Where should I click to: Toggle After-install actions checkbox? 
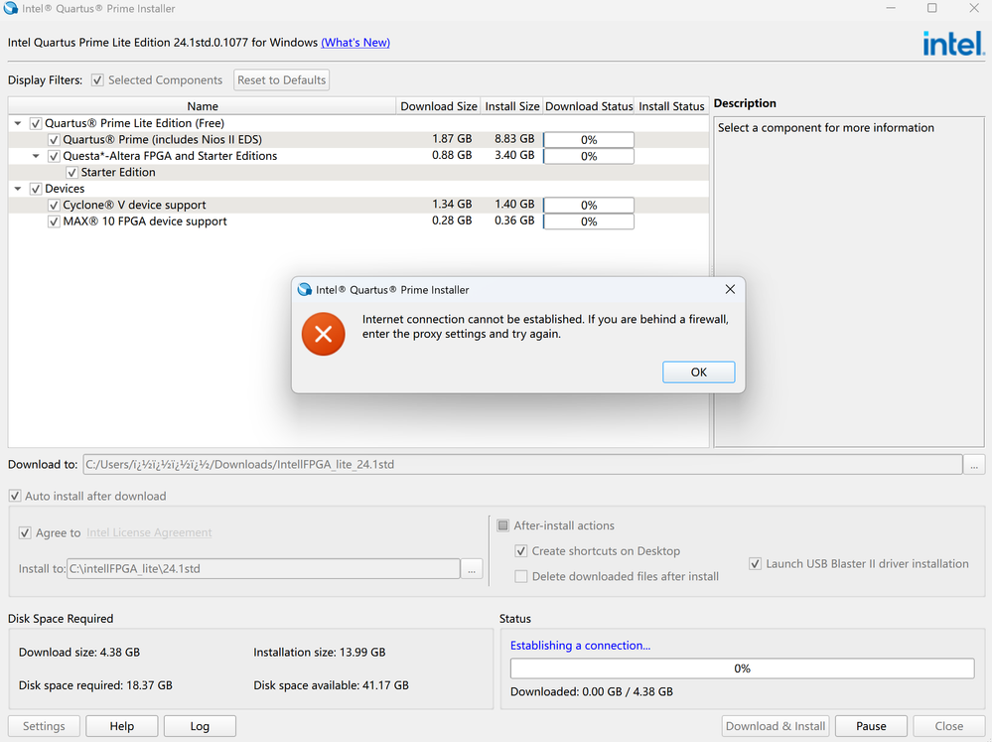503,525
